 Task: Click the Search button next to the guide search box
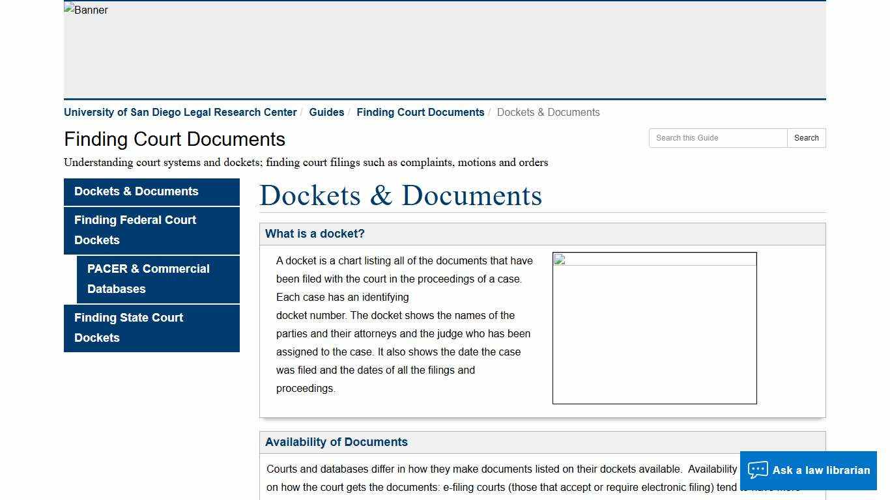pyautogui.click(x=806, y=138)
